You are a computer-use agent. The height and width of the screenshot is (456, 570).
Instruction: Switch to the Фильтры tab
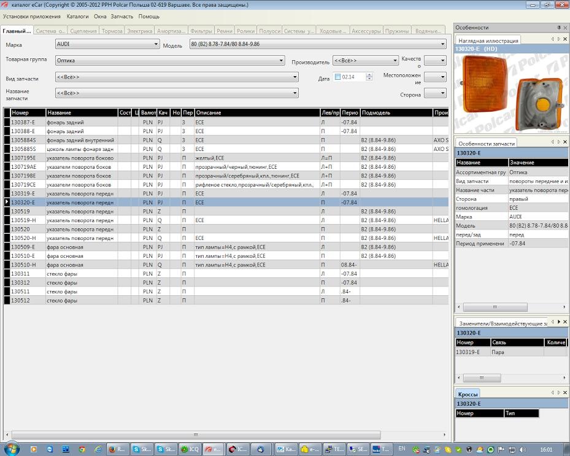point(201,31)
